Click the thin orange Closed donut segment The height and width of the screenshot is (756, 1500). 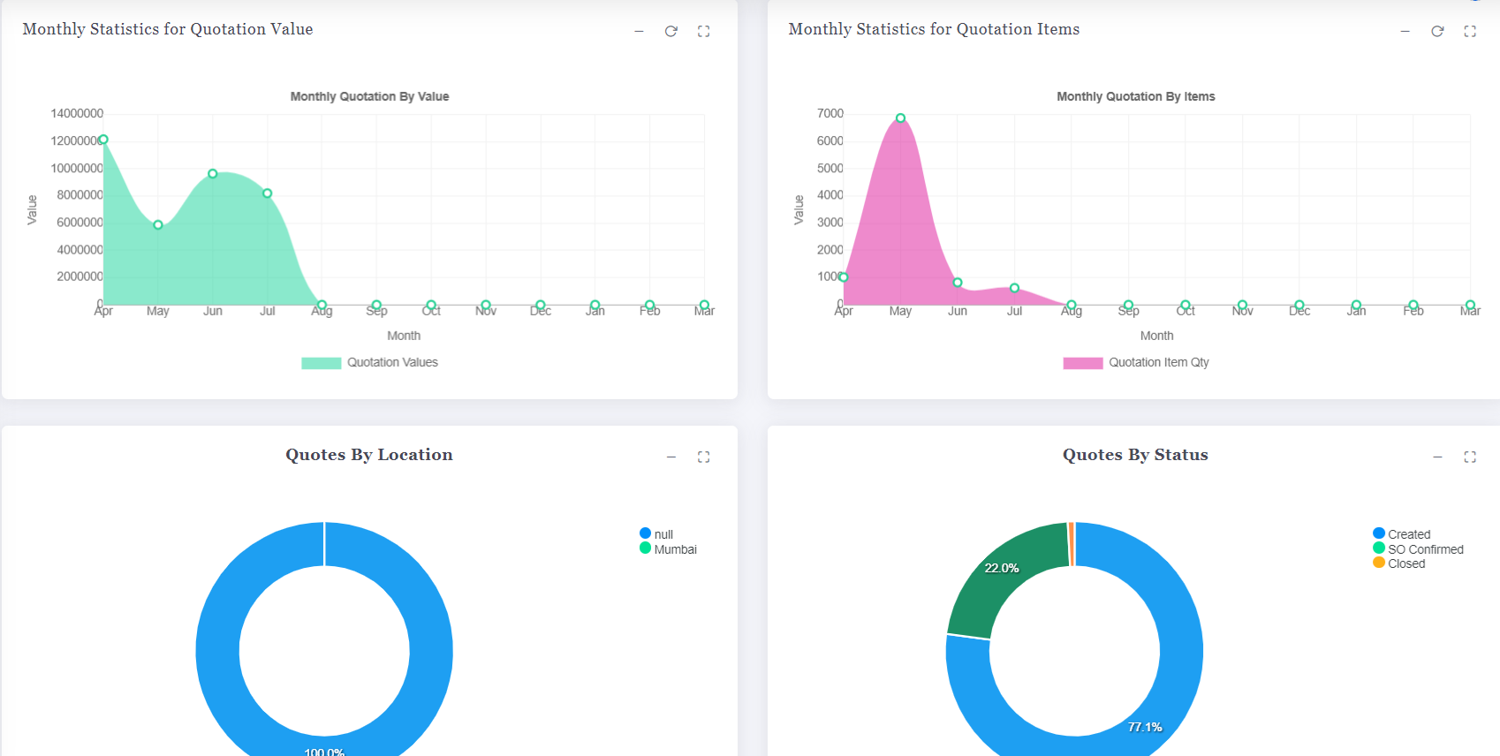1072,544
